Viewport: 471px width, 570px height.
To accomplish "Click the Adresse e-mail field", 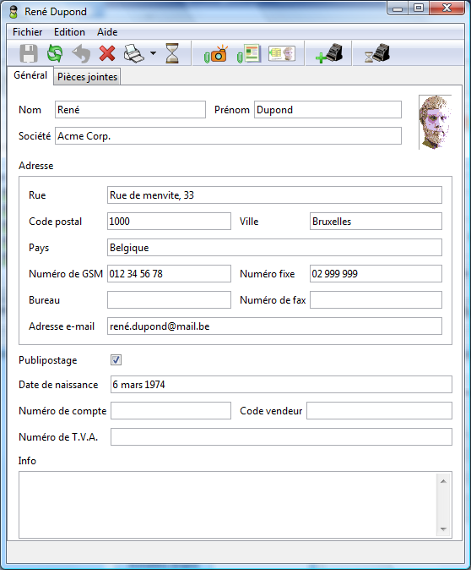I will [274, 326].
